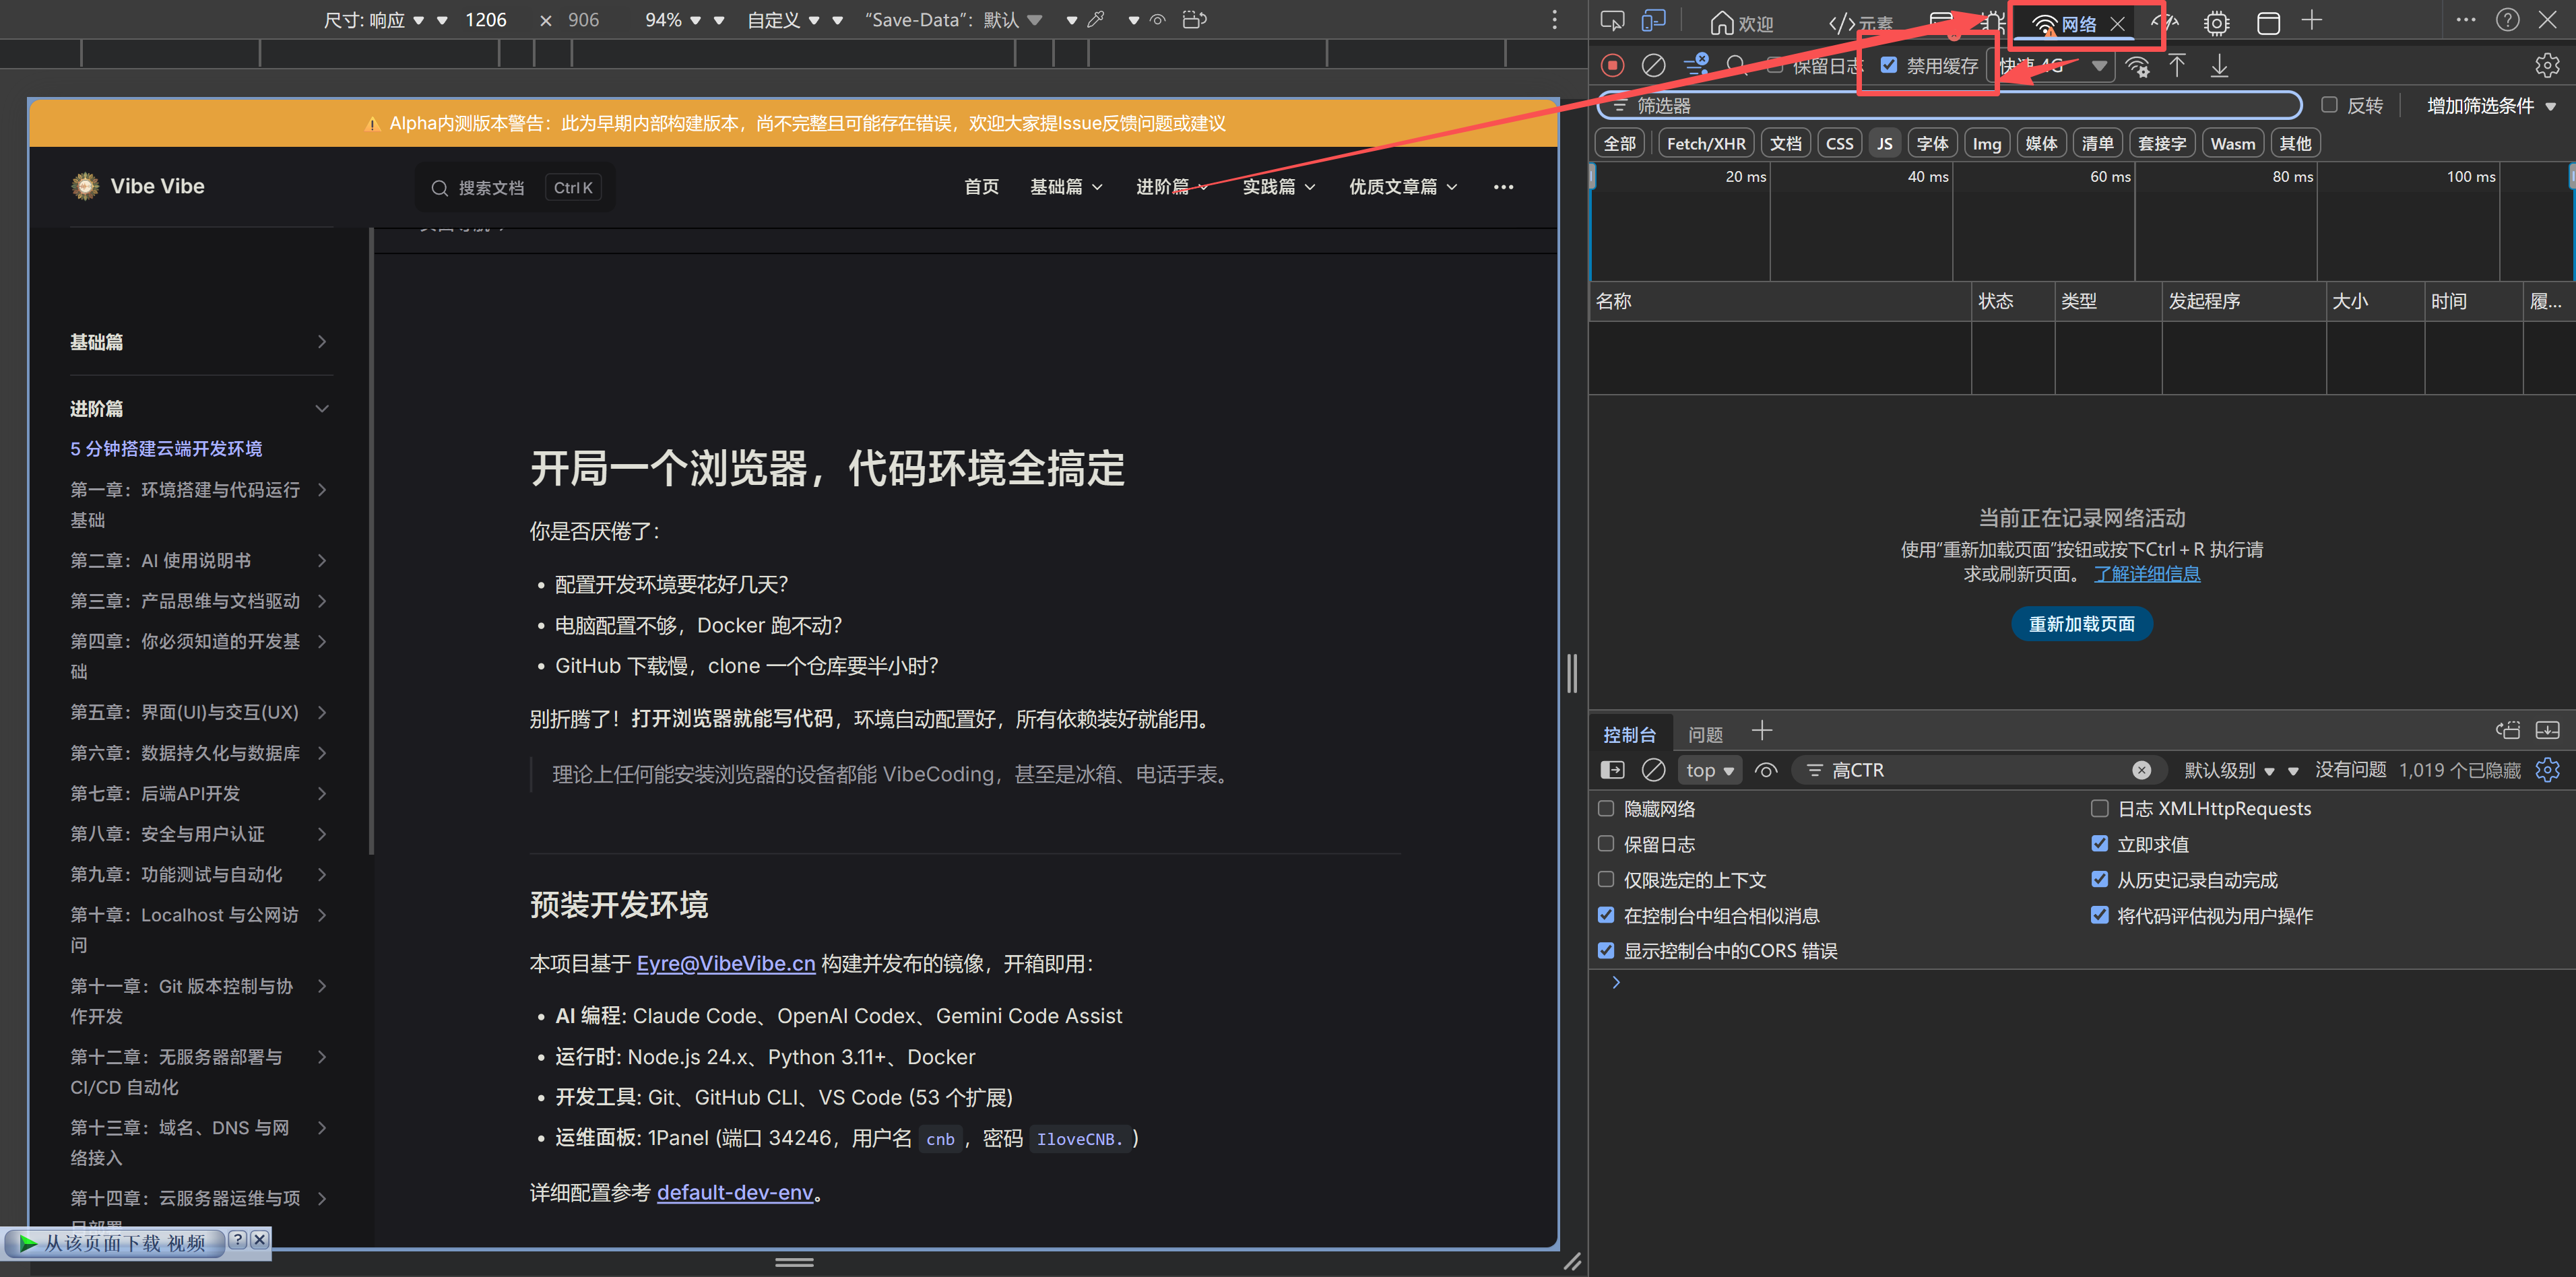
Task: Uncheck the 禁用缓存 checkbox
Action: click(x=1889, y=66)
